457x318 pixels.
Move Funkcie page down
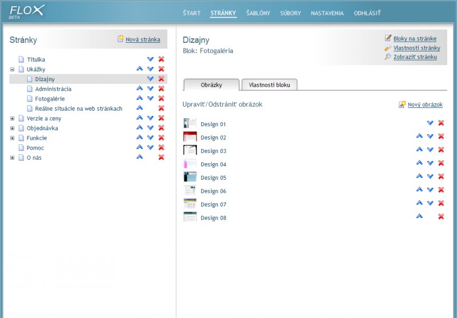(x=150, y=138)
